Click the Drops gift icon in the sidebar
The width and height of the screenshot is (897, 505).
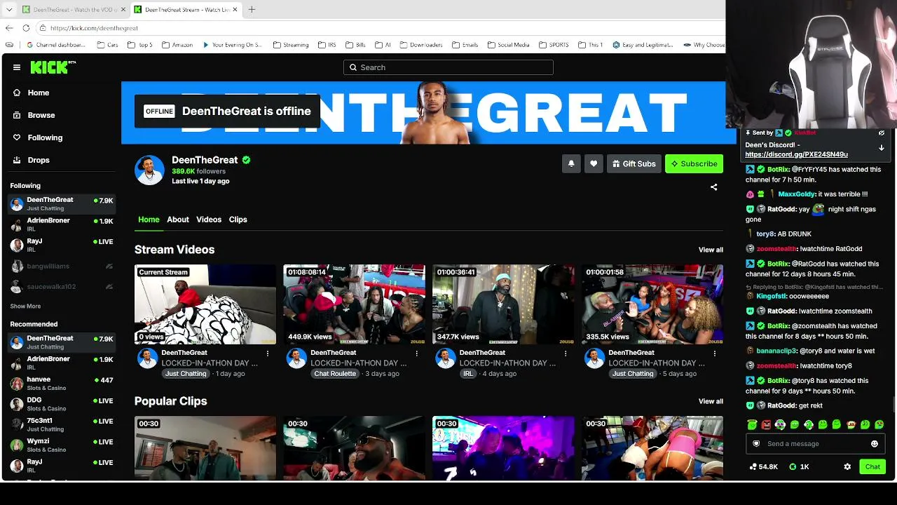[x=17, y=160]
